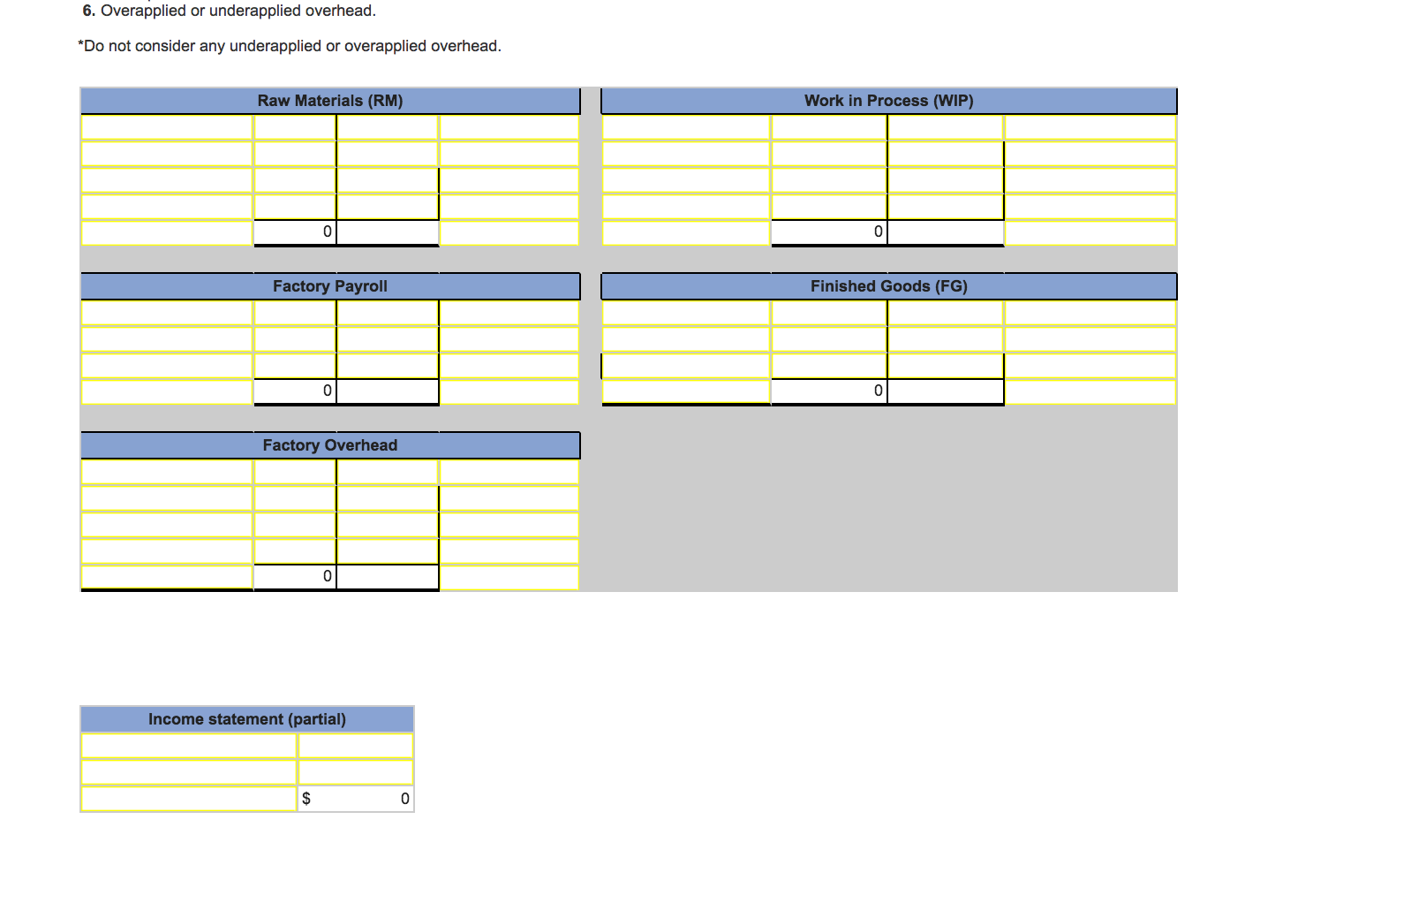Click Income statement total cell with dollar sign

point(356,799)
